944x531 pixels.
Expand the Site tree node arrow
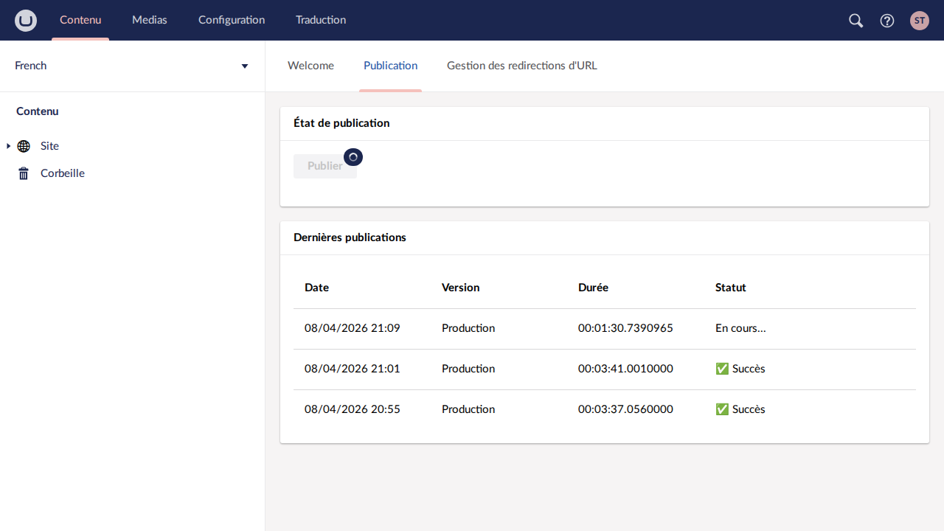(x=8, y=146)
